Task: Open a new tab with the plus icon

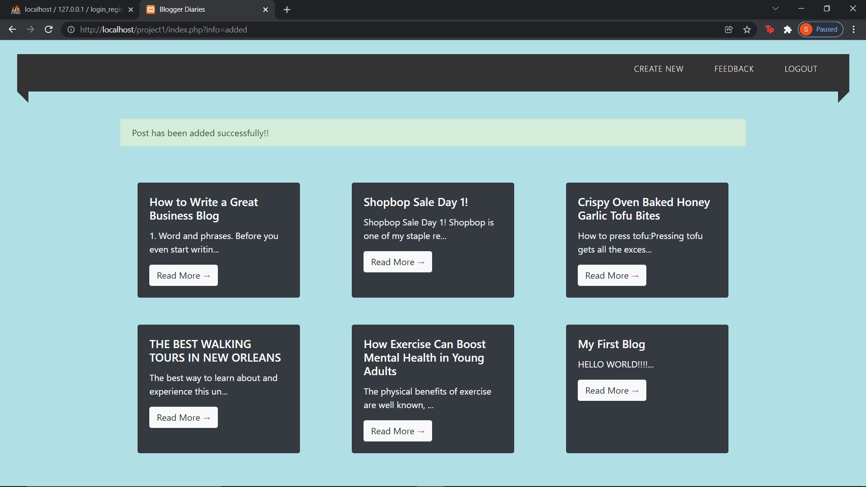Action: click(x=287, y=9)
